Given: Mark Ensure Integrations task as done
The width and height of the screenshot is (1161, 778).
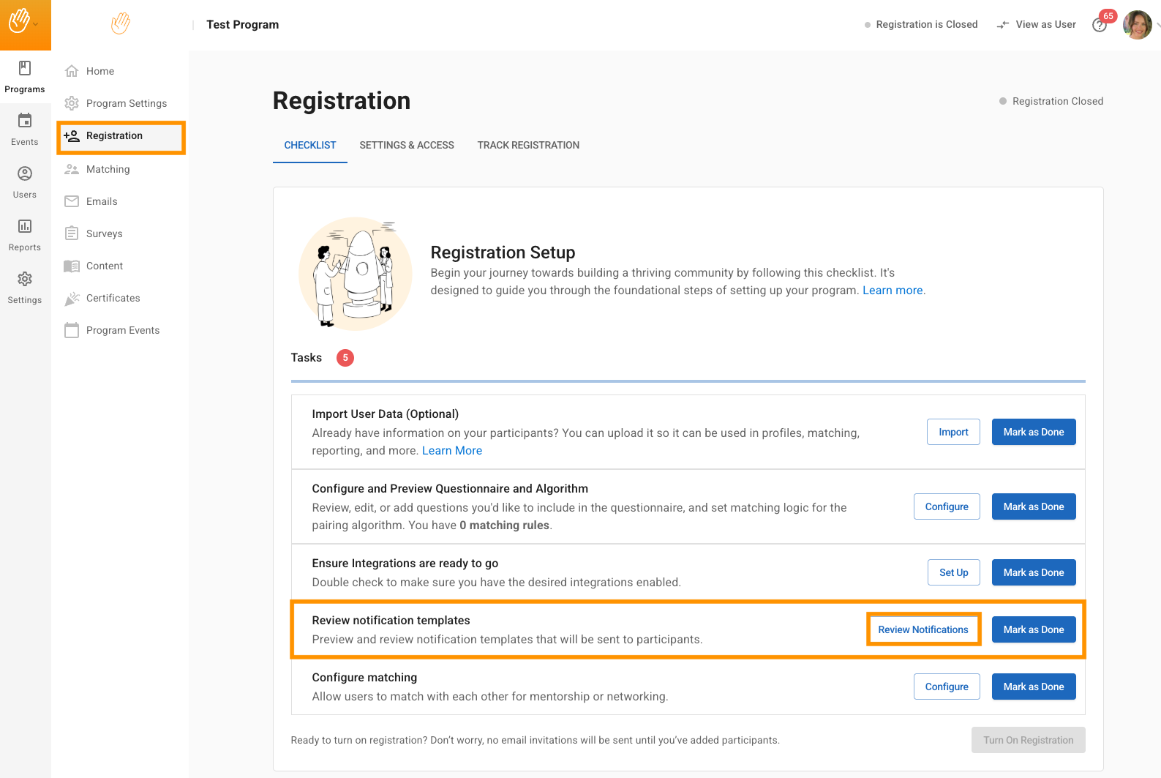Looking at the screenshot, I should [1033, 572].
